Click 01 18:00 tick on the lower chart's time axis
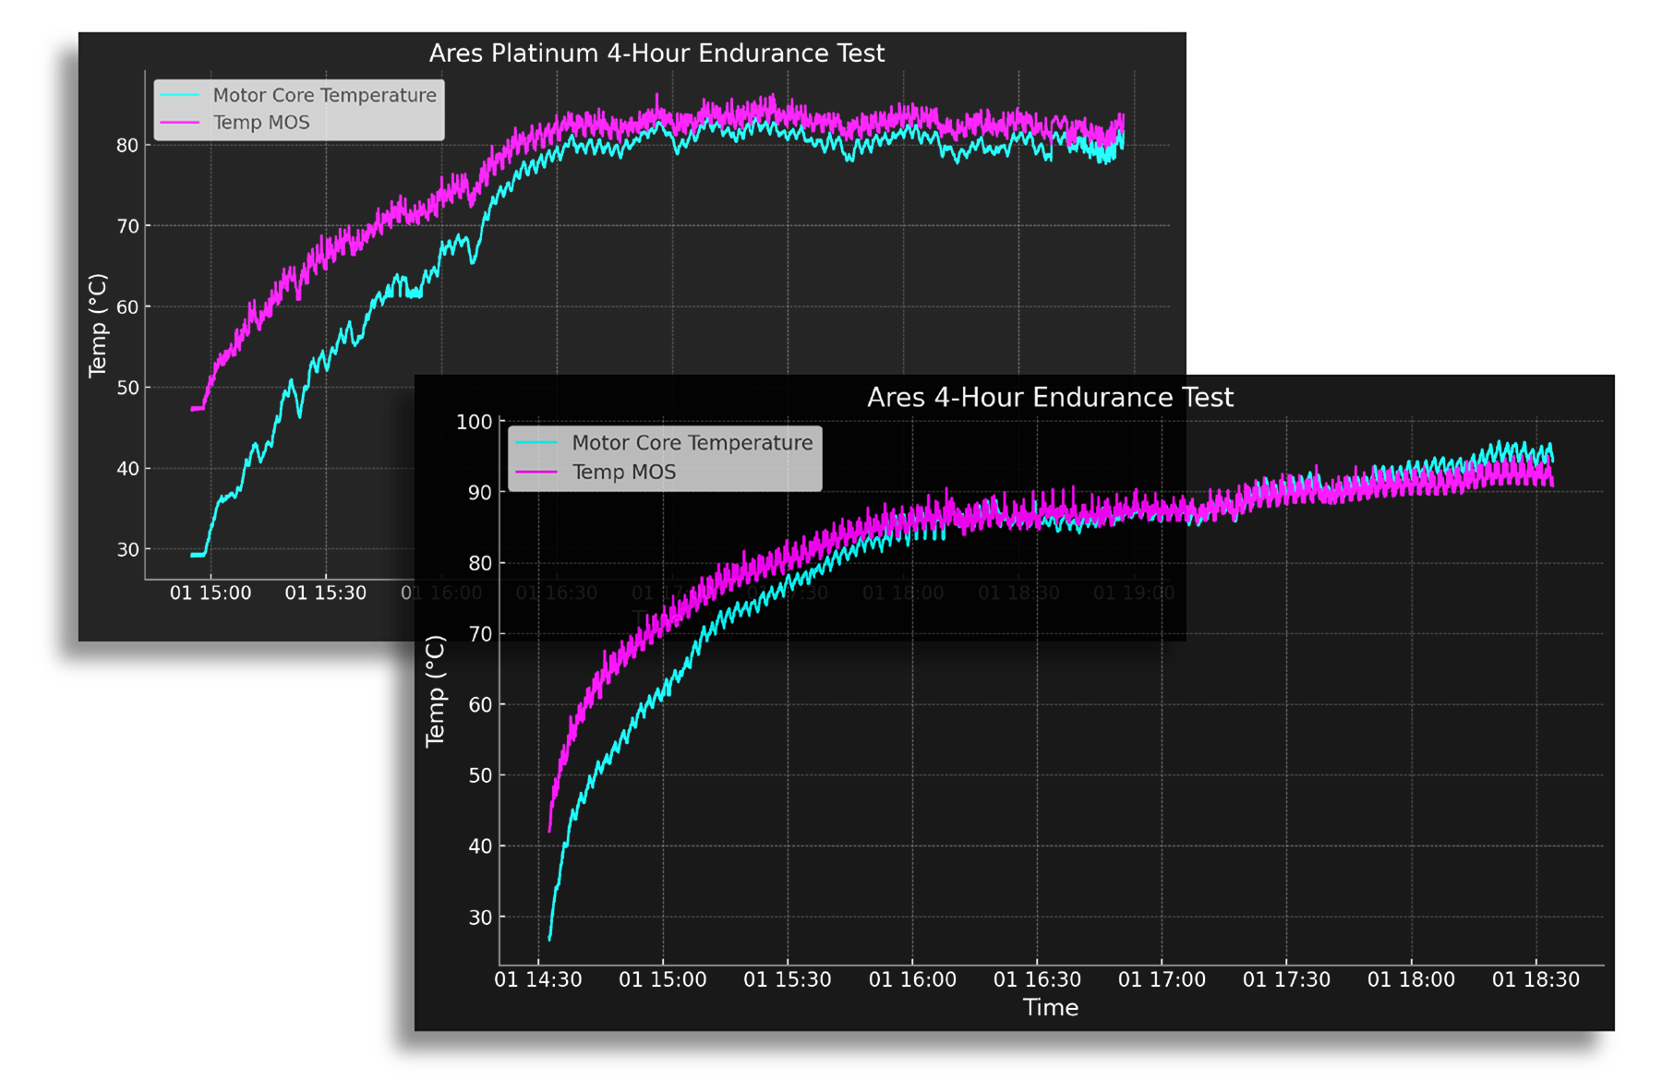 pos(1411,979)
